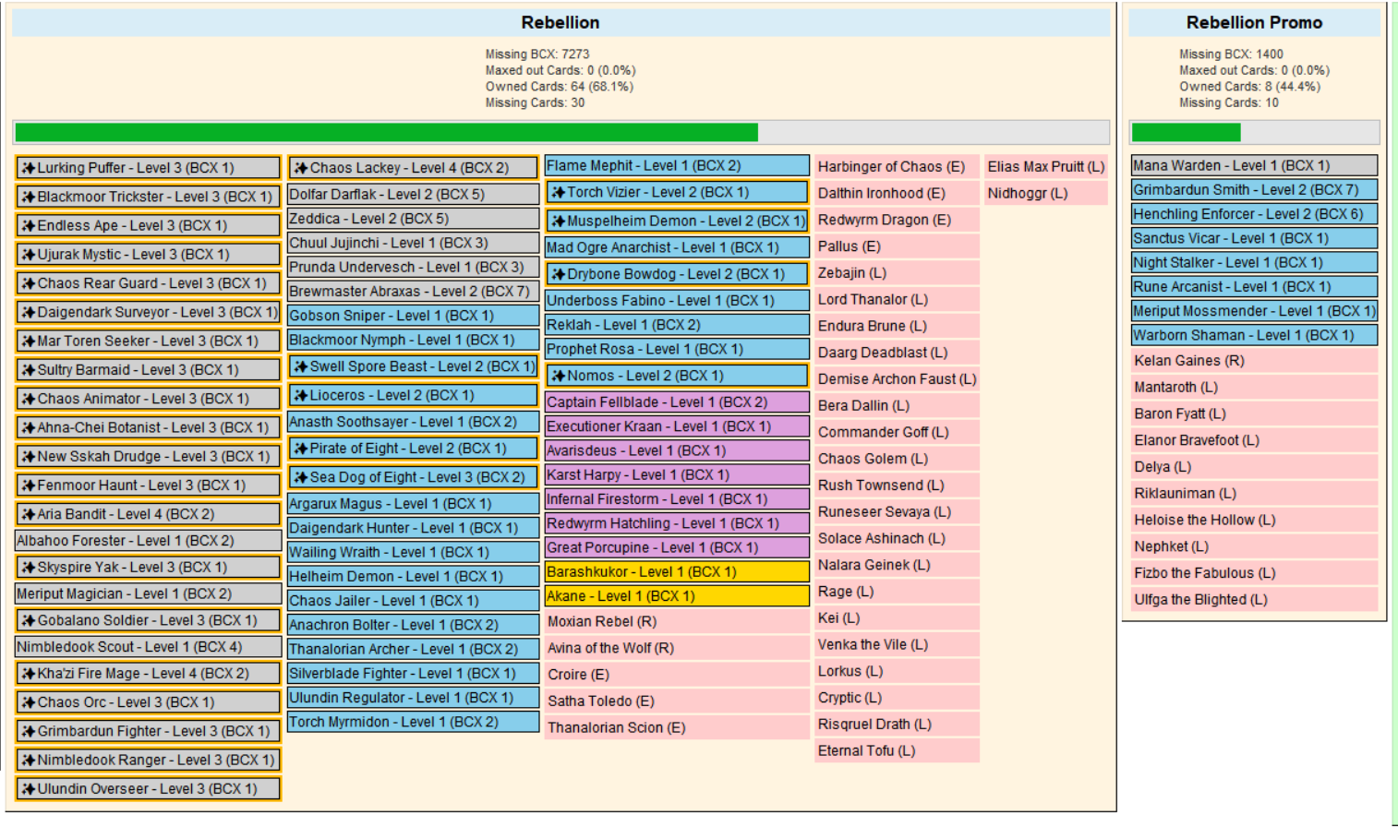Click the icon beside Sea Dog of Eight
1398x827 pixels.
click(301, 477)
